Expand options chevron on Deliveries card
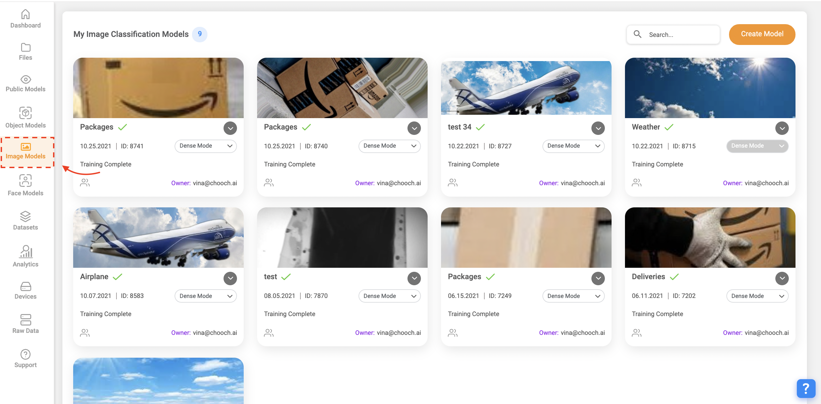 pos(782,278)
